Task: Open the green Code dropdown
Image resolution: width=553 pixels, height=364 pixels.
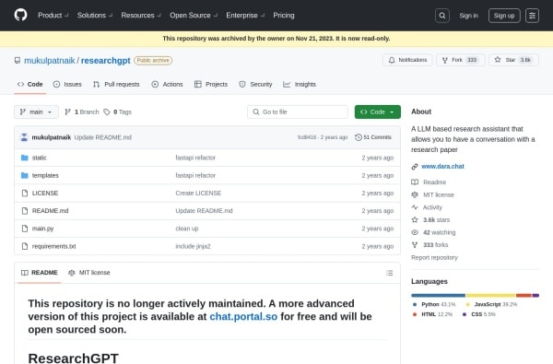Action: click(x=377, y=112)
